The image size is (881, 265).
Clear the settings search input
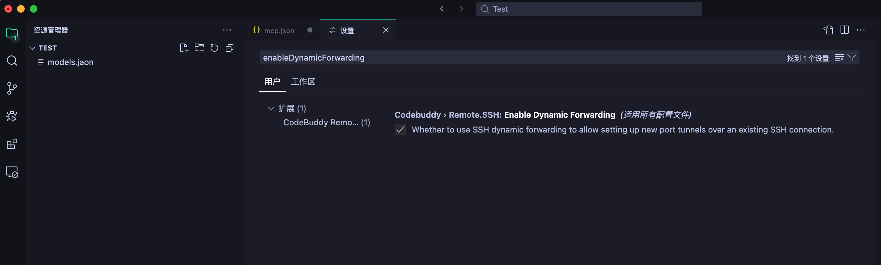click(839, 58)
